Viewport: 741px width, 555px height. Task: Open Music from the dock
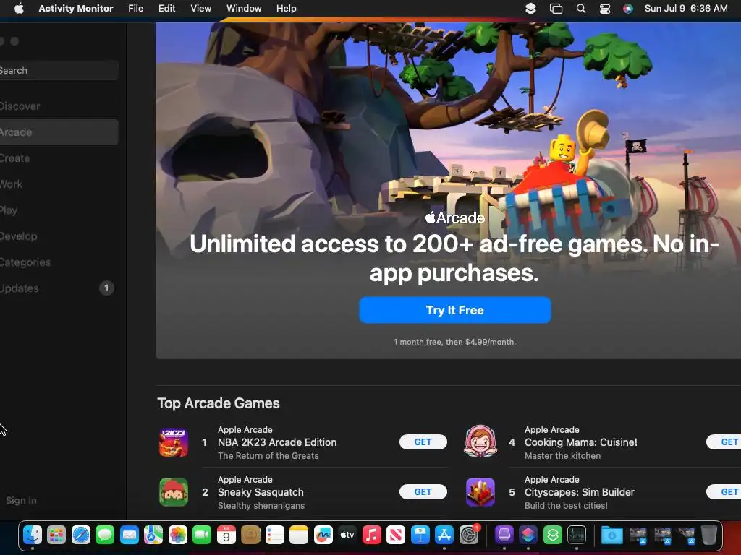371,535
